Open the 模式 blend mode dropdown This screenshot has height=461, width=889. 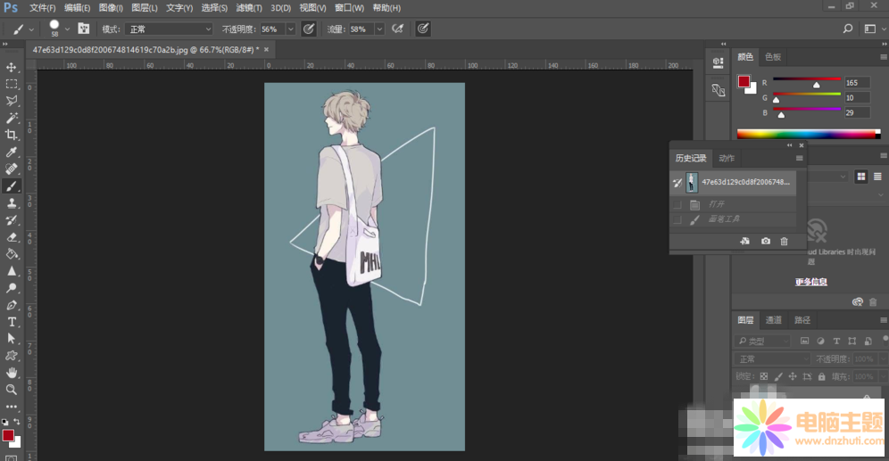170,29
